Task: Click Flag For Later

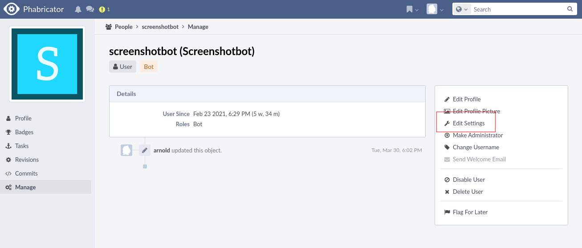Action: pos(470,212)
